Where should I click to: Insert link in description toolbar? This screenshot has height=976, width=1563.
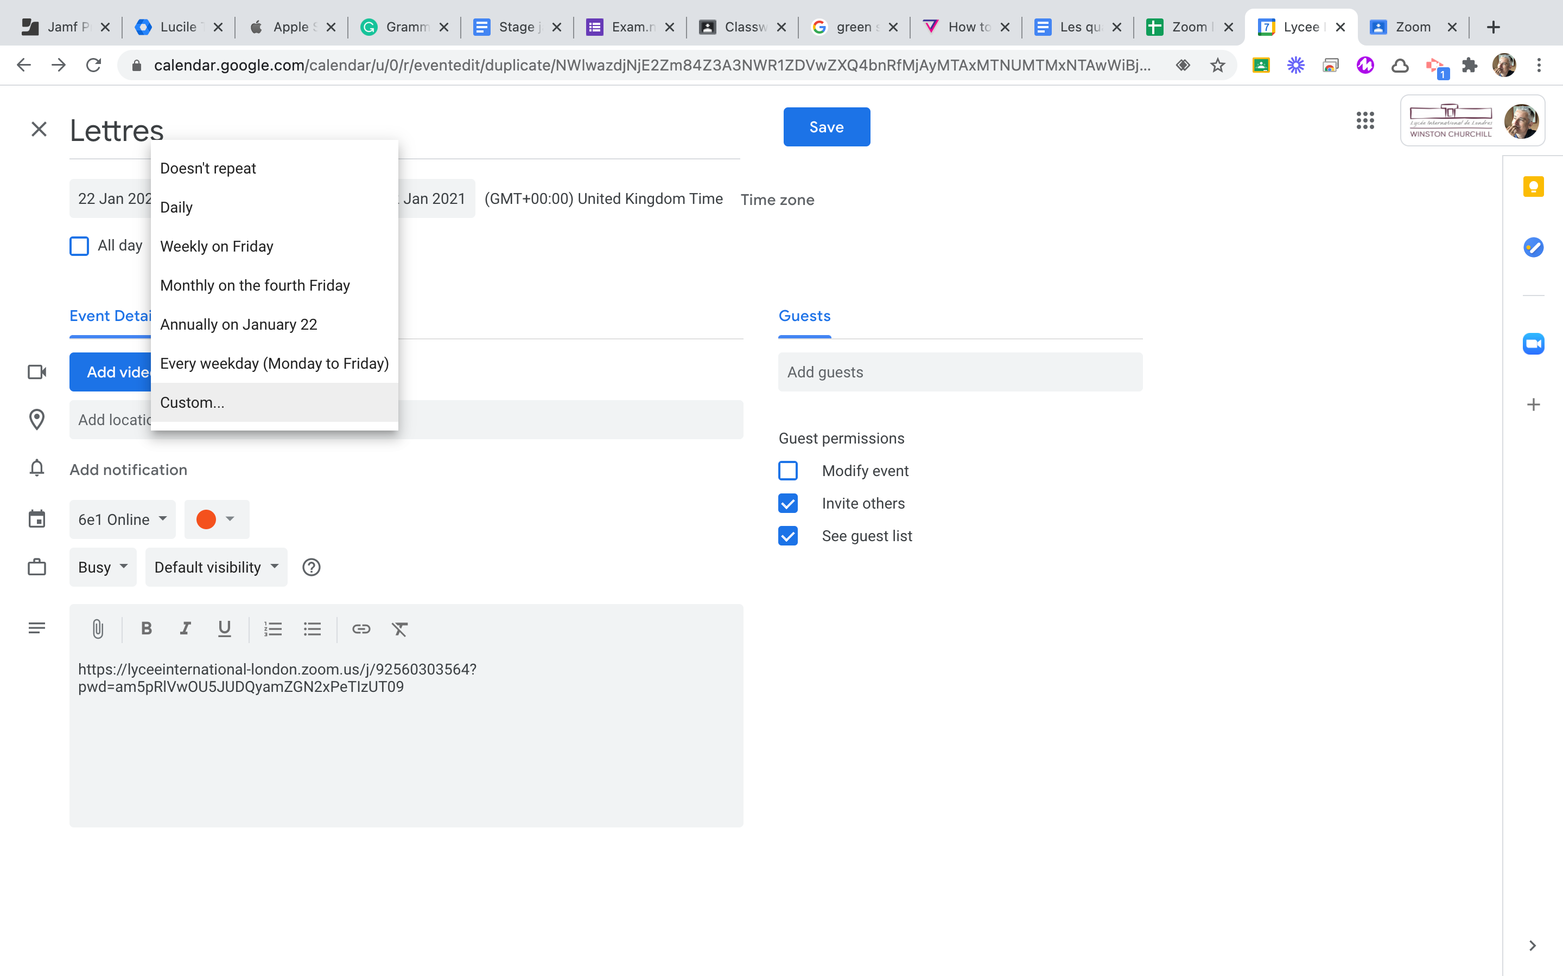(x=361, y=629)
